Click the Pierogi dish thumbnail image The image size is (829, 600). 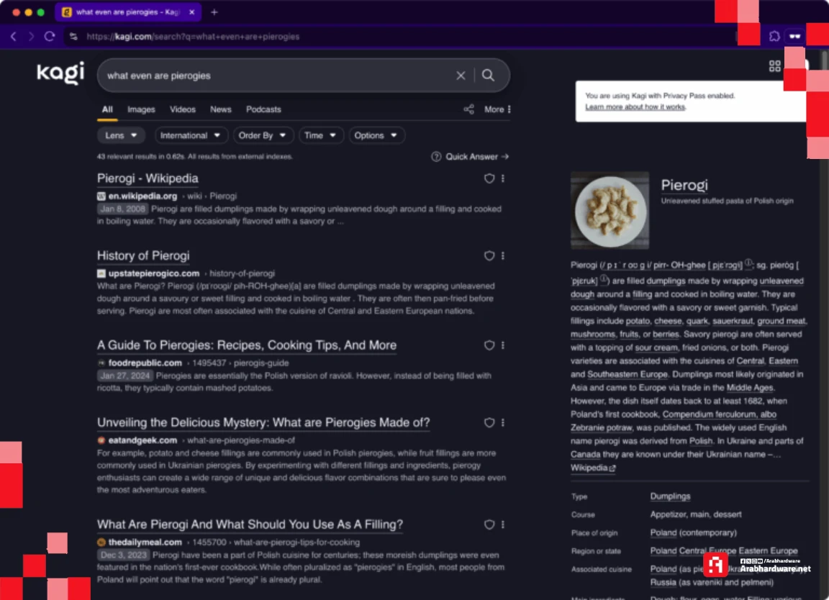[x=610, y=210]
